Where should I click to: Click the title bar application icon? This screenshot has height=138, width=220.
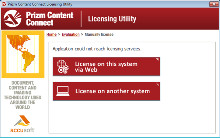click(x=4, y=4)
